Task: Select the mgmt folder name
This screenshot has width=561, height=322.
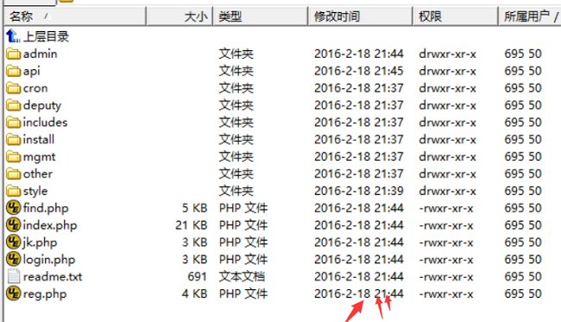Action: 40,157
